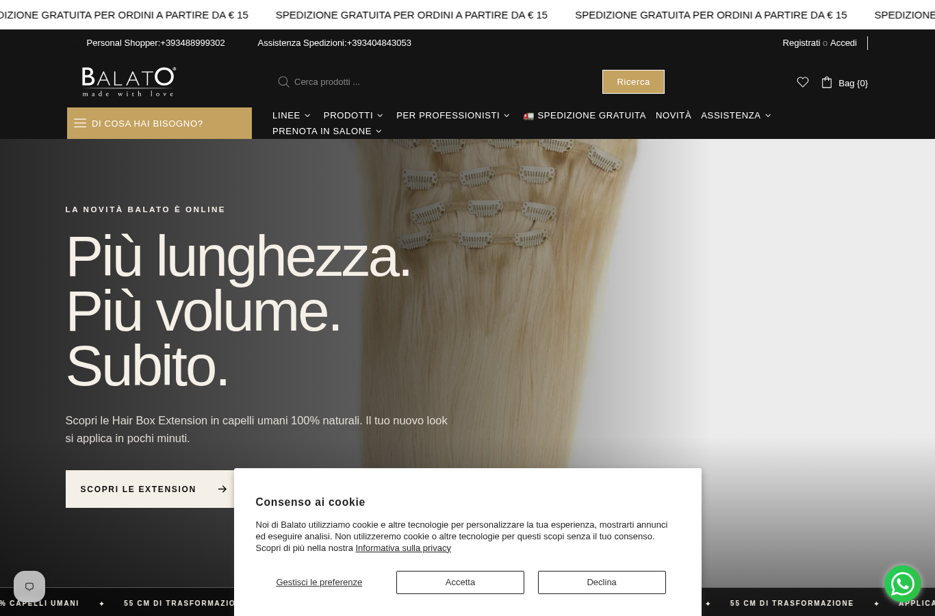Image resolution: width=935 pixels, height=616 pixels.
Task: Expand the Linee dropdown chevron
Action: 307,116
